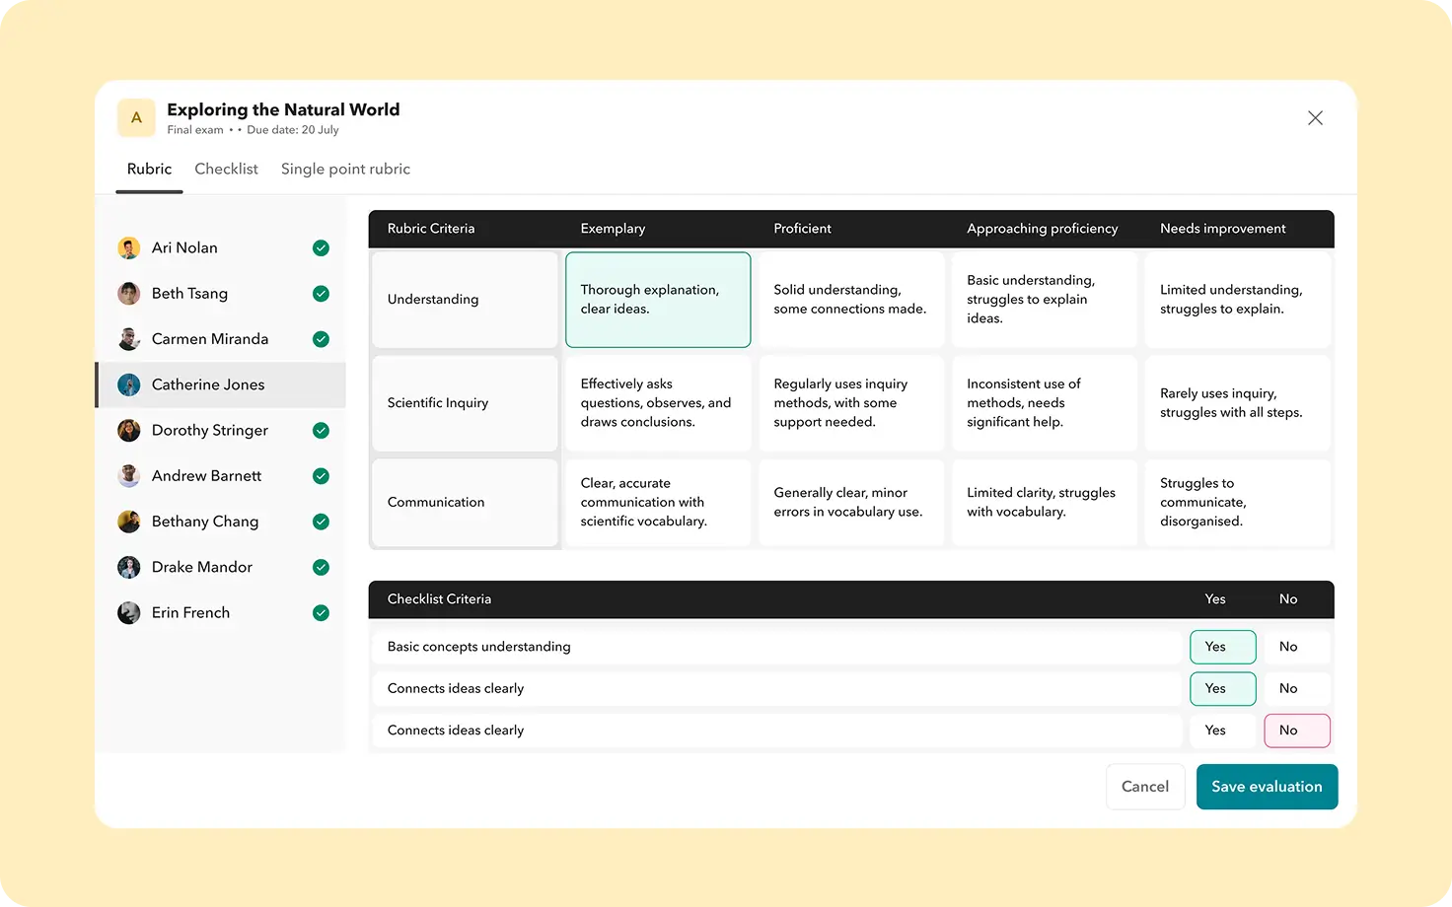Click the Scientific Inquiry criteria label

(x=465, y=403)
